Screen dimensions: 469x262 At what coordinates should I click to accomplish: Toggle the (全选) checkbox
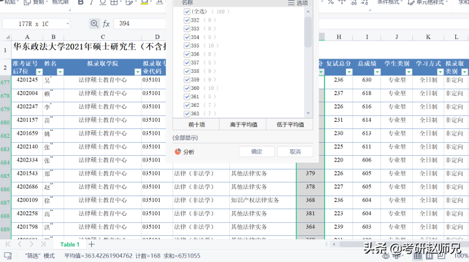tap(187, 12)
